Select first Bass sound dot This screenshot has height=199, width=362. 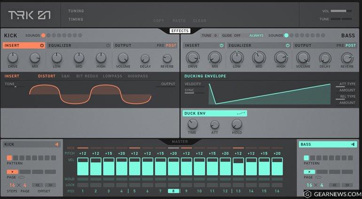(x=286, y=36)
